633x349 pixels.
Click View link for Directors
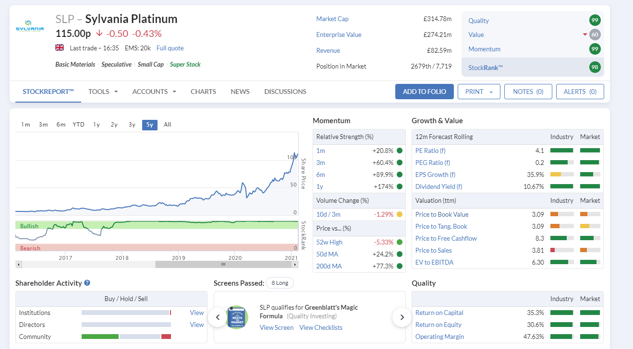[x=197, y=325]
